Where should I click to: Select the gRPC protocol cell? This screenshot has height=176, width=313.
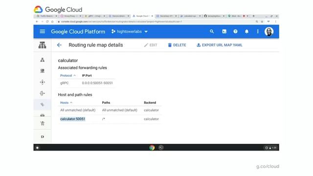coord(64,83)
